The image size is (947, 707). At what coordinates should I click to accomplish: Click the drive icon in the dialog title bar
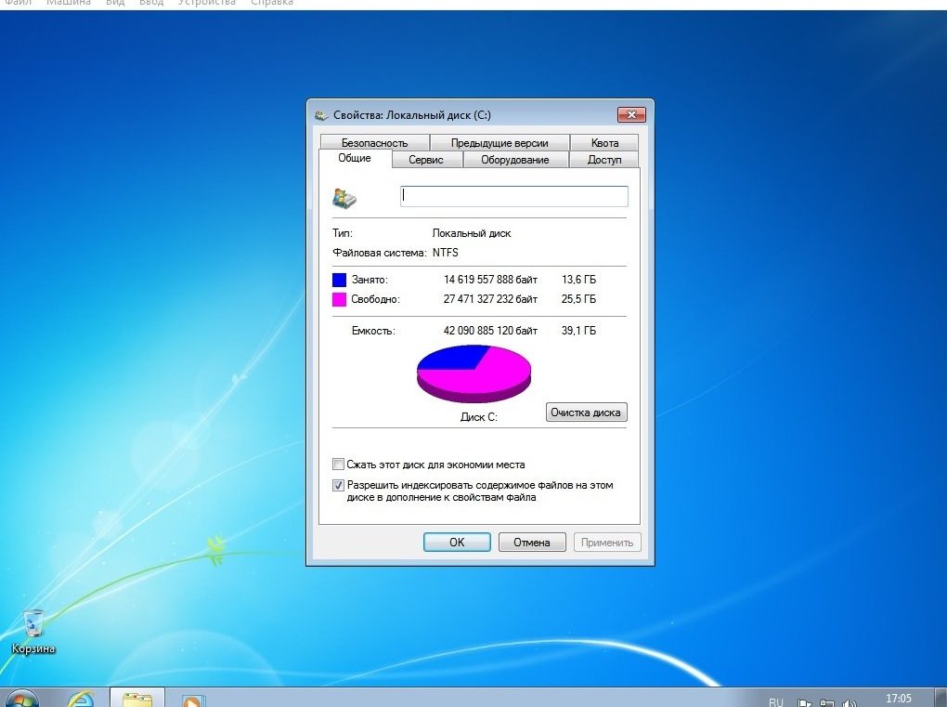[321, 115]
